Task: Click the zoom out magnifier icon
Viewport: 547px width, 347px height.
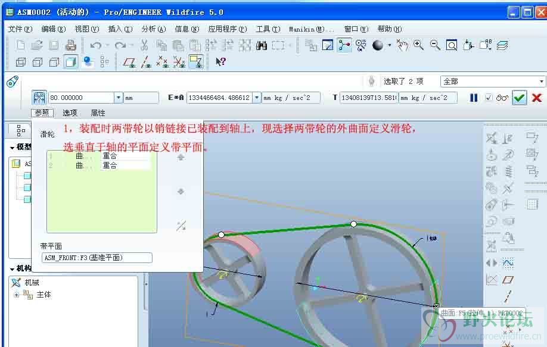Action: click(x=435, y=45)
